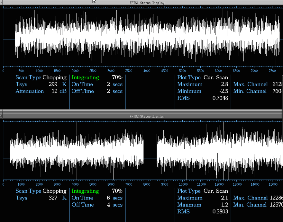Click the green Integrating status in FFTS2
The width and height of the screenshot is (283, 222).
85,191
